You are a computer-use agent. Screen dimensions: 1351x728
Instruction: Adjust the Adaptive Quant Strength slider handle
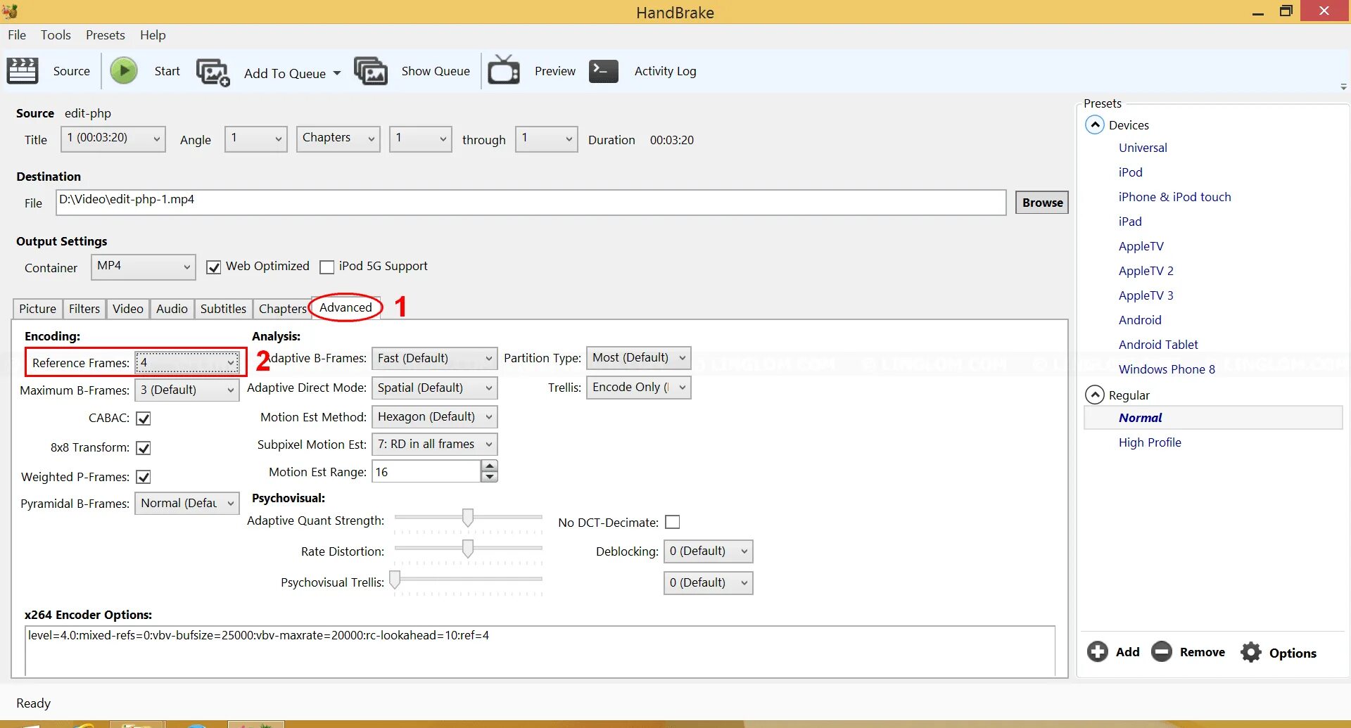[x=467, y=518]
